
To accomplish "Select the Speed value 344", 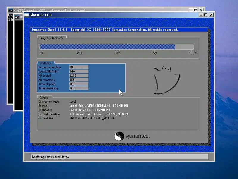I will coord(79,71).
